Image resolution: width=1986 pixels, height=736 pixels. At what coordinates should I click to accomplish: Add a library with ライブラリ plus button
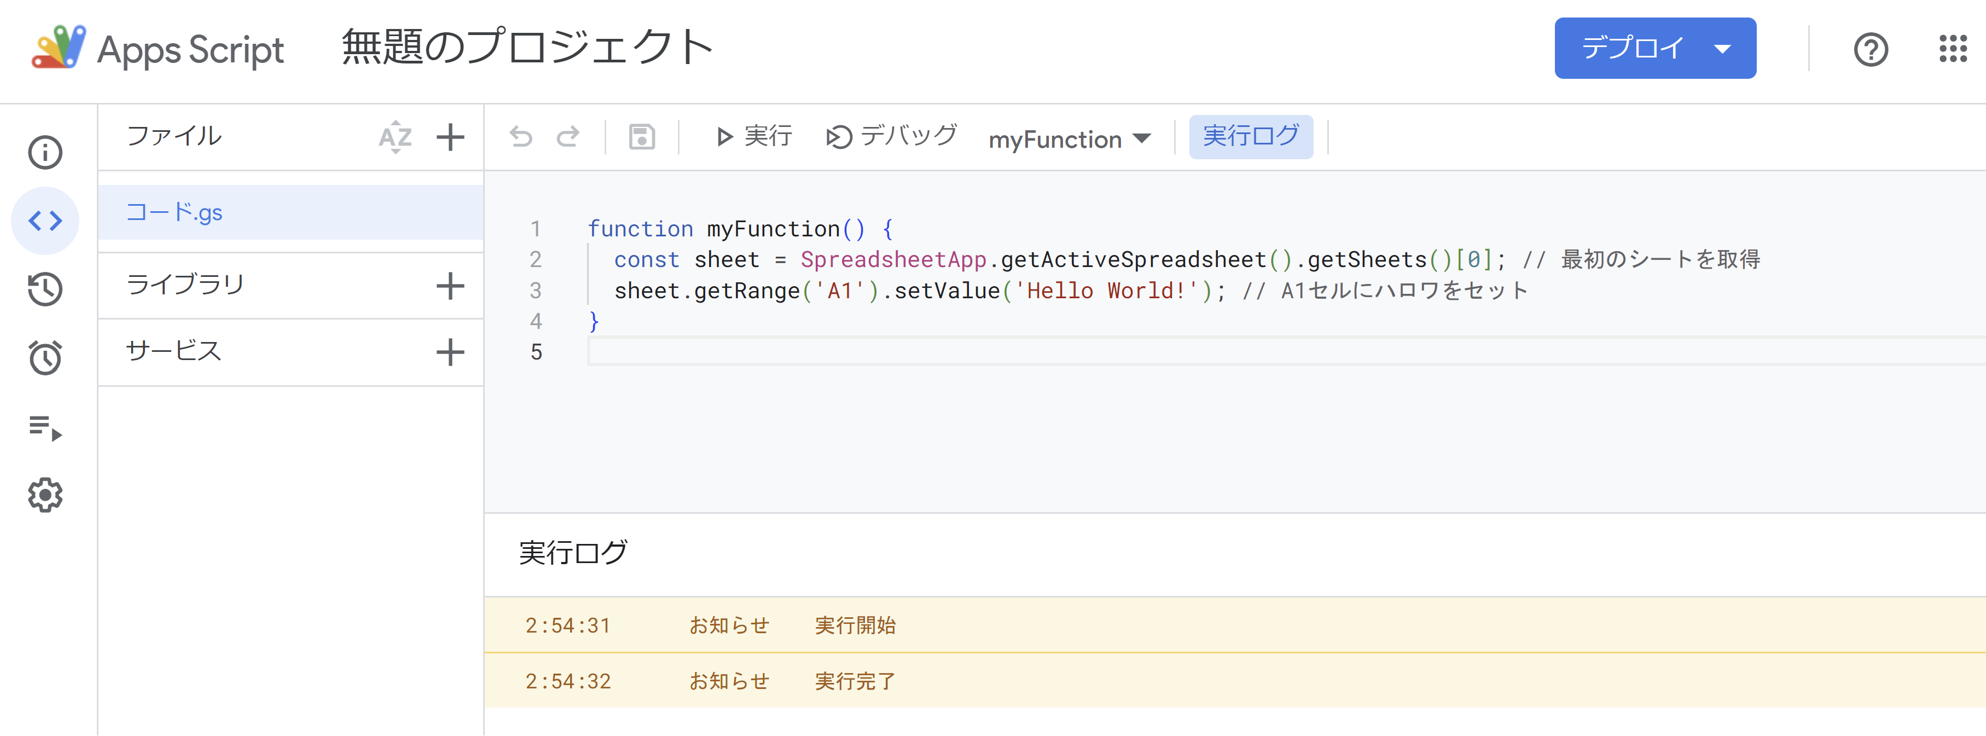click(x=450, y=286)
